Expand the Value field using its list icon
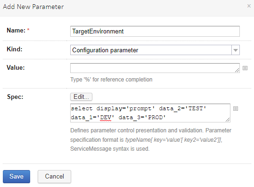Screen dimensions: 254x187 click(x=245, y=68)
